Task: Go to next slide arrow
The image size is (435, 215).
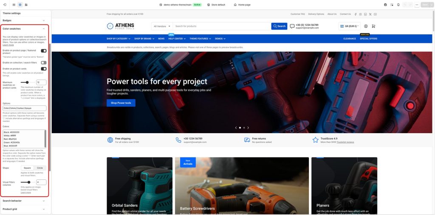Action: [248, 128]
